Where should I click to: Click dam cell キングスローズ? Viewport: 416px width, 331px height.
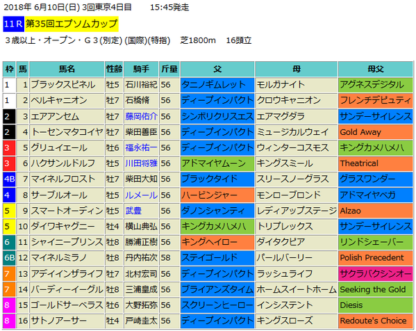click(296, 321)
